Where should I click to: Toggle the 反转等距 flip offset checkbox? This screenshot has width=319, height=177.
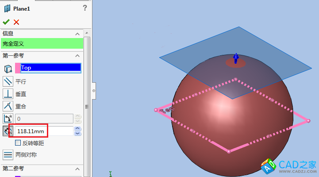tap(18, 143)
